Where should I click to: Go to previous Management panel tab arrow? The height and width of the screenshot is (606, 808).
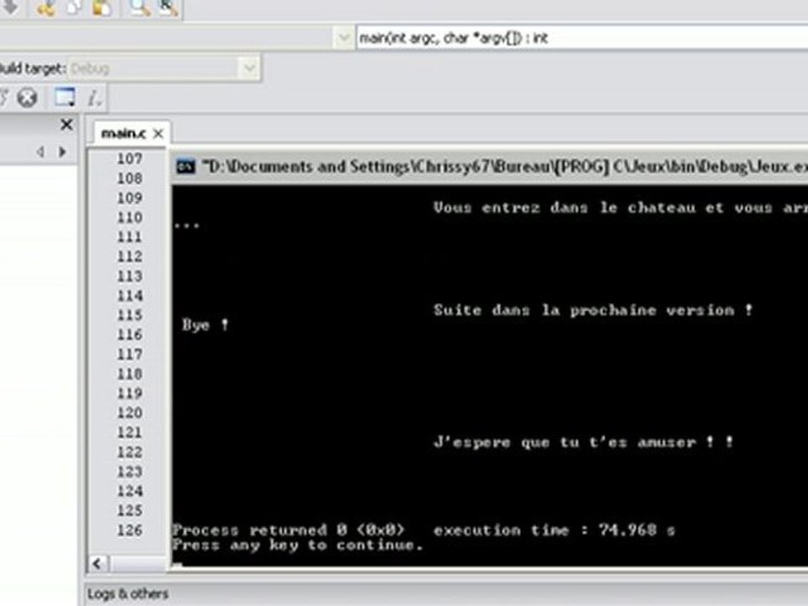tap(40, 151)
